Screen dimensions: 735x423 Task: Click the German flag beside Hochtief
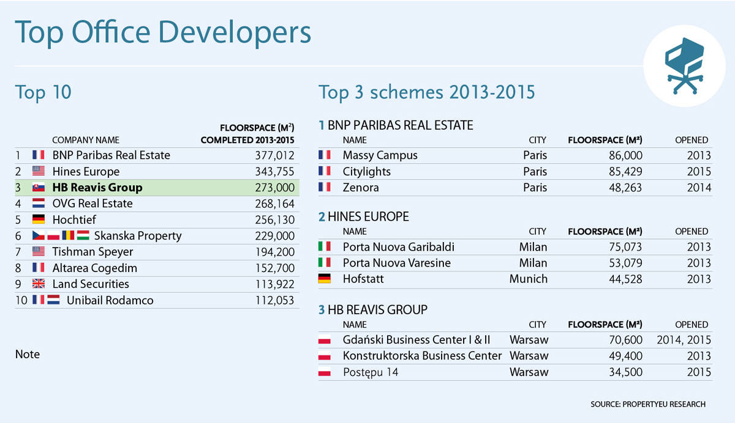pos(39,220)
